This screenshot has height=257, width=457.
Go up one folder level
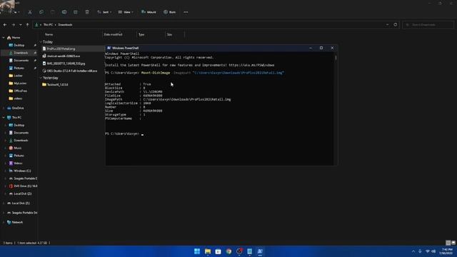tap(27, 25)
